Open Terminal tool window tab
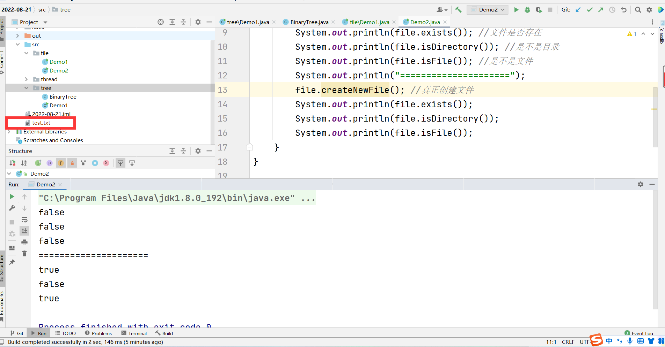This screenshot has height=347, width=665. coord(134,333)
